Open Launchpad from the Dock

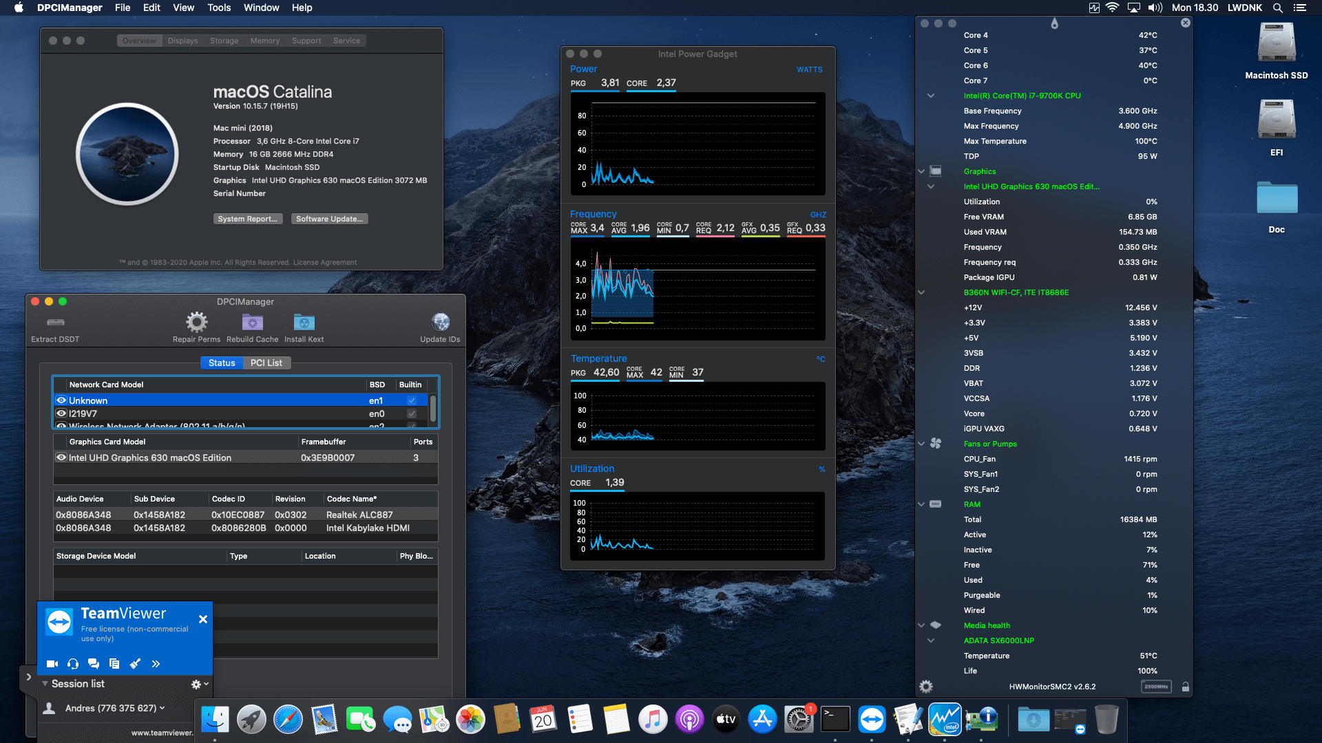click(x=251, y=720)
